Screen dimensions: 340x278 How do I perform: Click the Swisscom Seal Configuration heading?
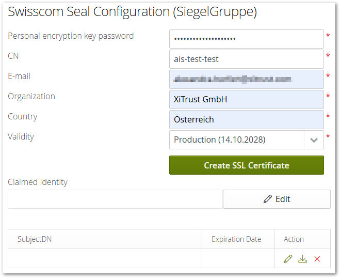click(132, 12)
